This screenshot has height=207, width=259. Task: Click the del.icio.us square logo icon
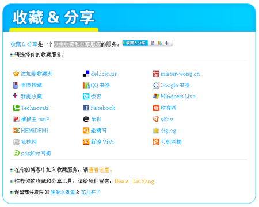coord(86,74)
